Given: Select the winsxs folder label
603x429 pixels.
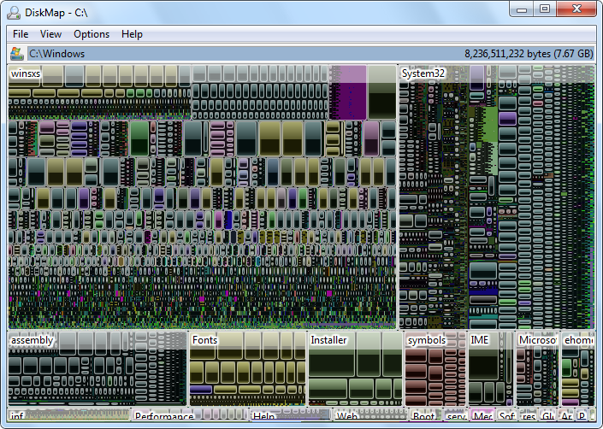Looking at the screenshot, I should (x=26, y=73).
